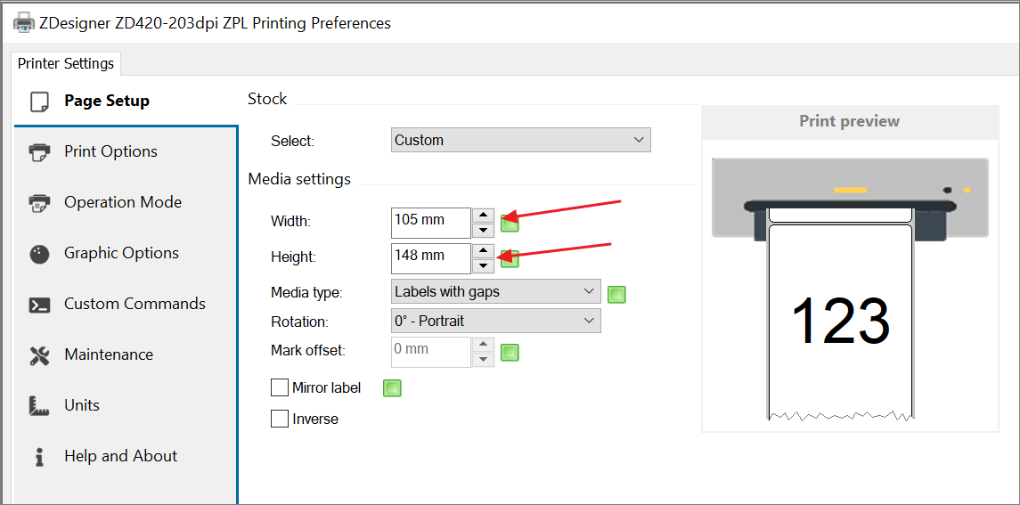Increase Mark offset with up arrow
Image resolution: width=1020 pixels, height=505 pixels.
coord(483,345)
